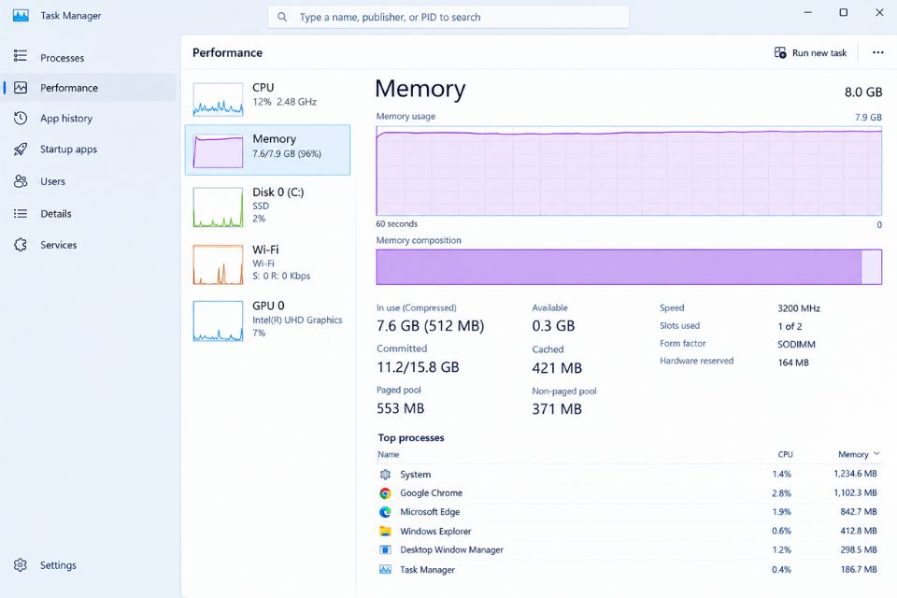Select Performance in the sidebar
Image resolution: width=897 pixels, height=598 pixels.
click(90, 88)
